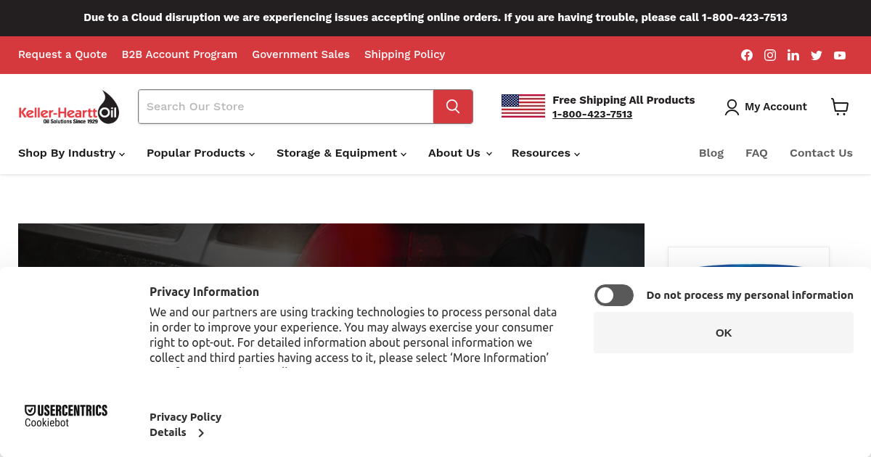Viewport: 871px width, 457px height.
Task: Expand the Popular Products menu
Action: pos(201,153)
